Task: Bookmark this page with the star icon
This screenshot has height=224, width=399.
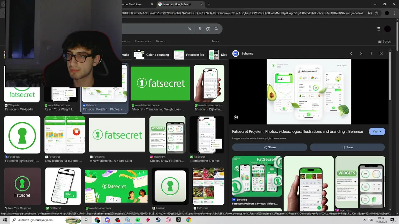Action: [377, 13]
